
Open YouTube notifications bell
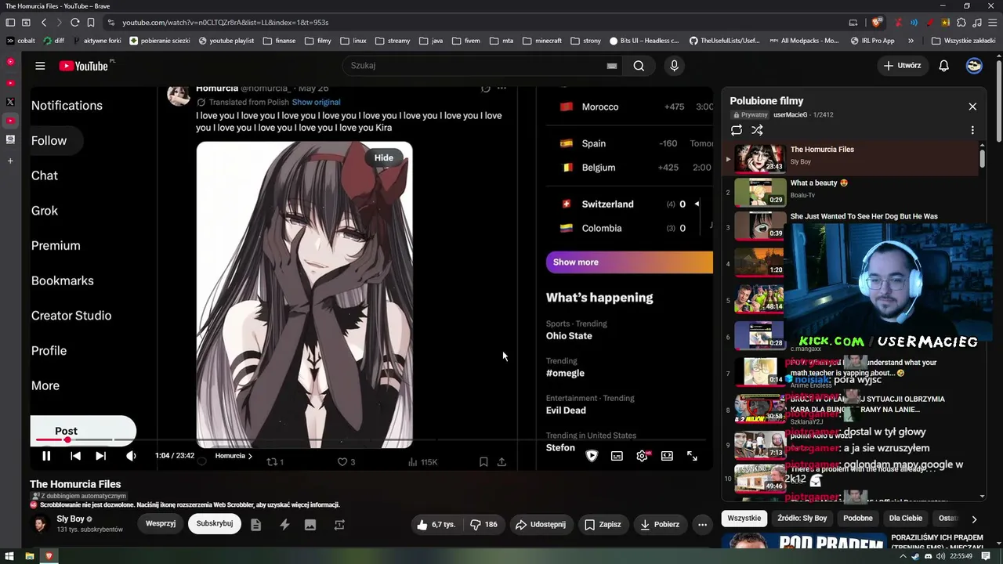click(943, 66)
